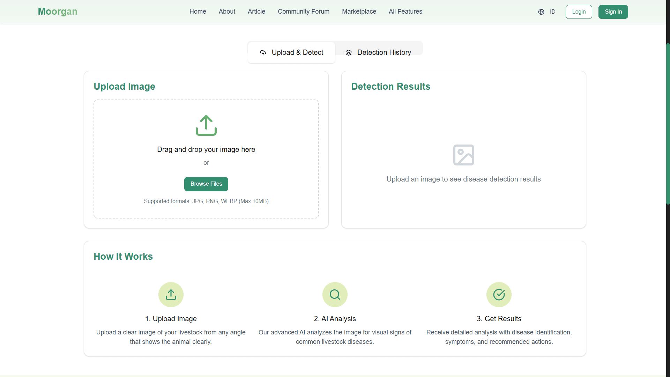
Task: Click the AI Analysis magnifier icon
Action: (x=335, y=295)
